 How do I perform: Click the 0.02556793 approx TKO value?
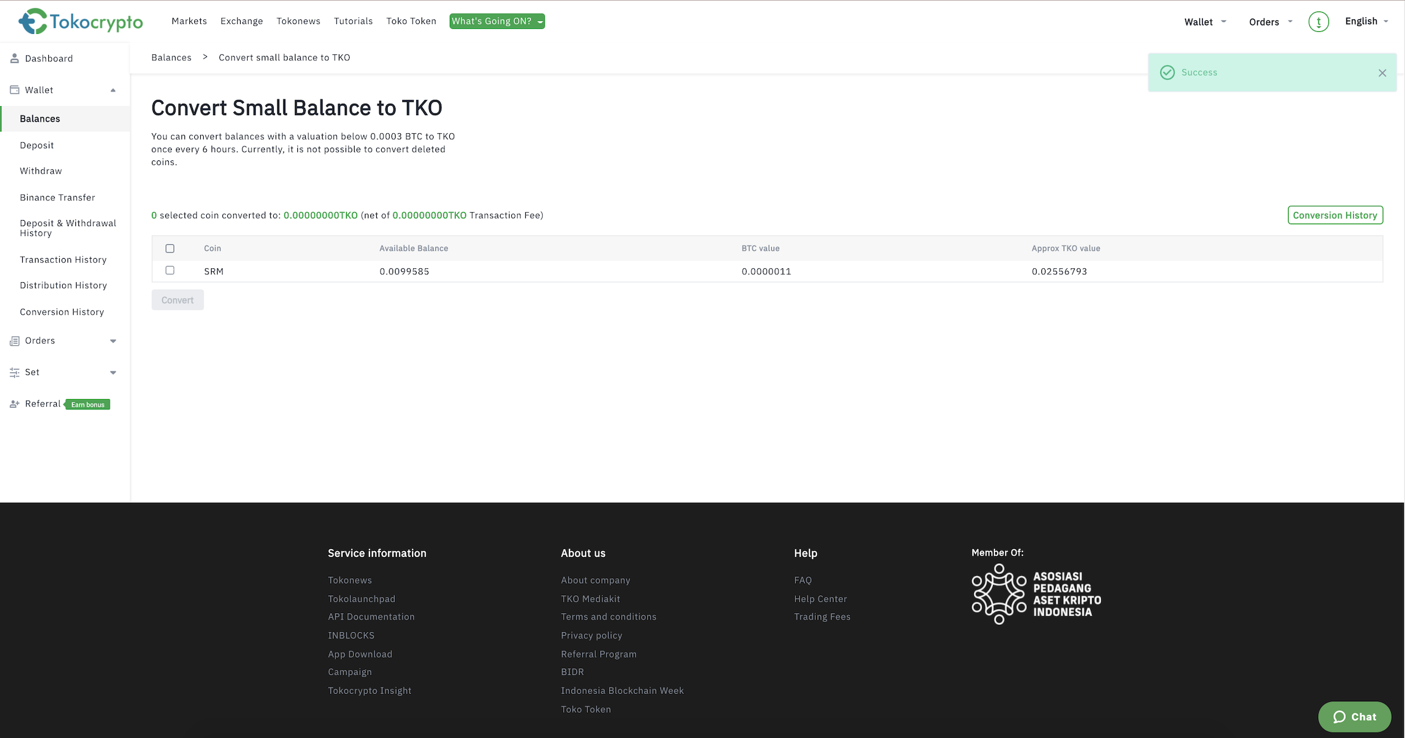pos(1059,271)
